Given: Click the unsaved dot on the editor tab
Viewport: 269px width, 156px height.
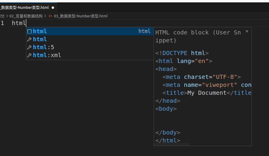Looking at the screenshot, I should [x=53, y=8].
